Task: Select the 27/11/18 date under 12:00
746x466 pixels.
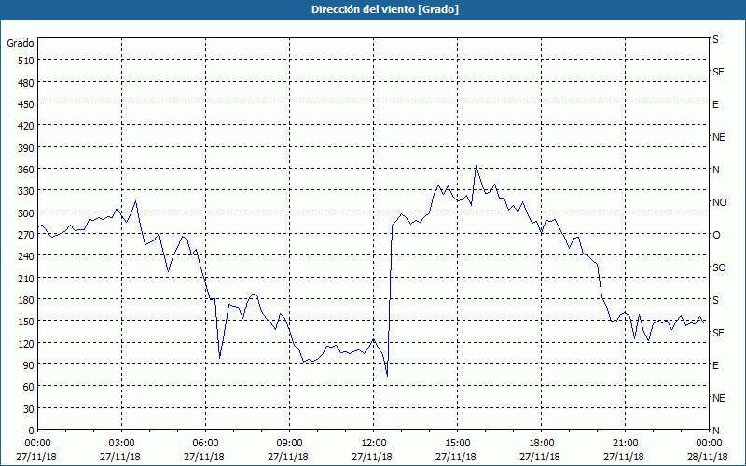Action: (372, 457)
